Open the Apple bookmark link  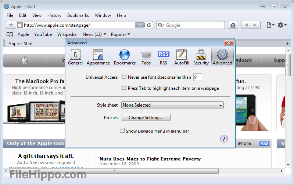[23, 34]
